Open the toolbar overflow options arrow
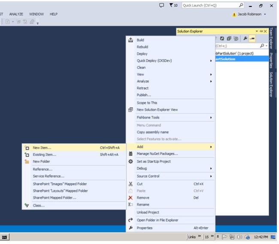279x244 pixels. pos(37,23)
